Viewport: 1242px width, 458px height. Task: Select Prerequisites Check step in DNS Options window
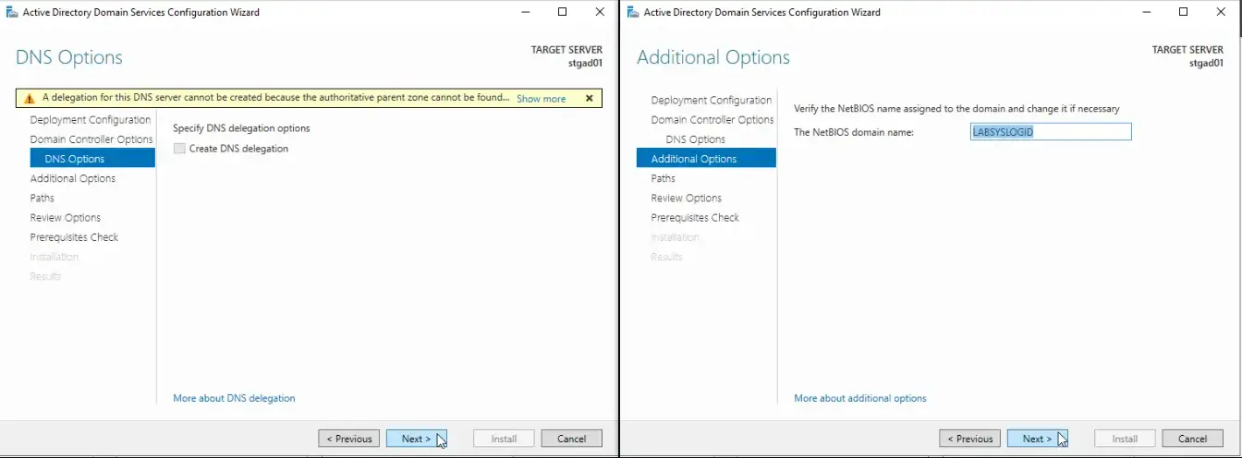(74, 237)
